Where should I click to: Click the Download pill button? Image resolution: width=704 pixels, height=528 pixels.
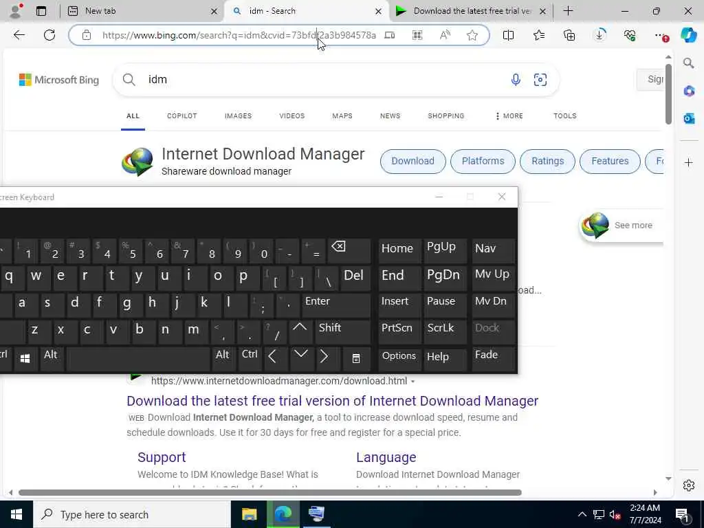click(x=412, y=161)
